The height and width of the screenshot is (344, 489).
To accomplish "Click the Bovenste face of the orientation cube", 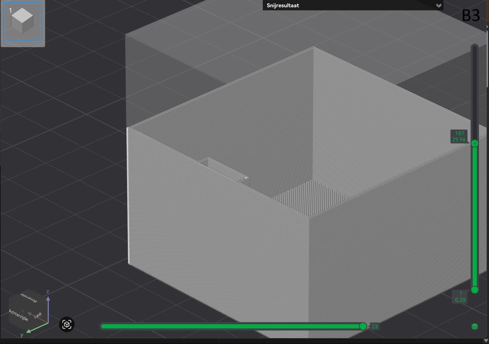I will pos(29,299).
